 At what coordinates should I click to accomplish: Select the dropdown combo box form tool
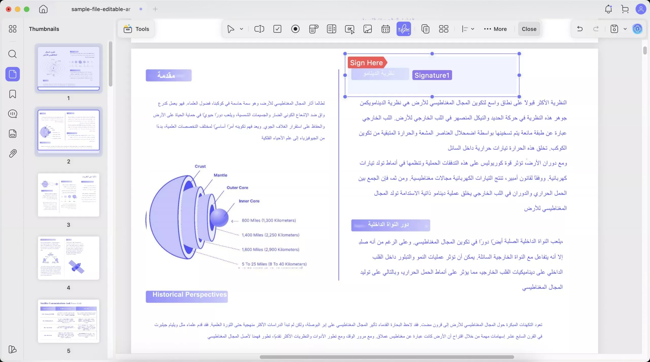(x=314, y=29)
